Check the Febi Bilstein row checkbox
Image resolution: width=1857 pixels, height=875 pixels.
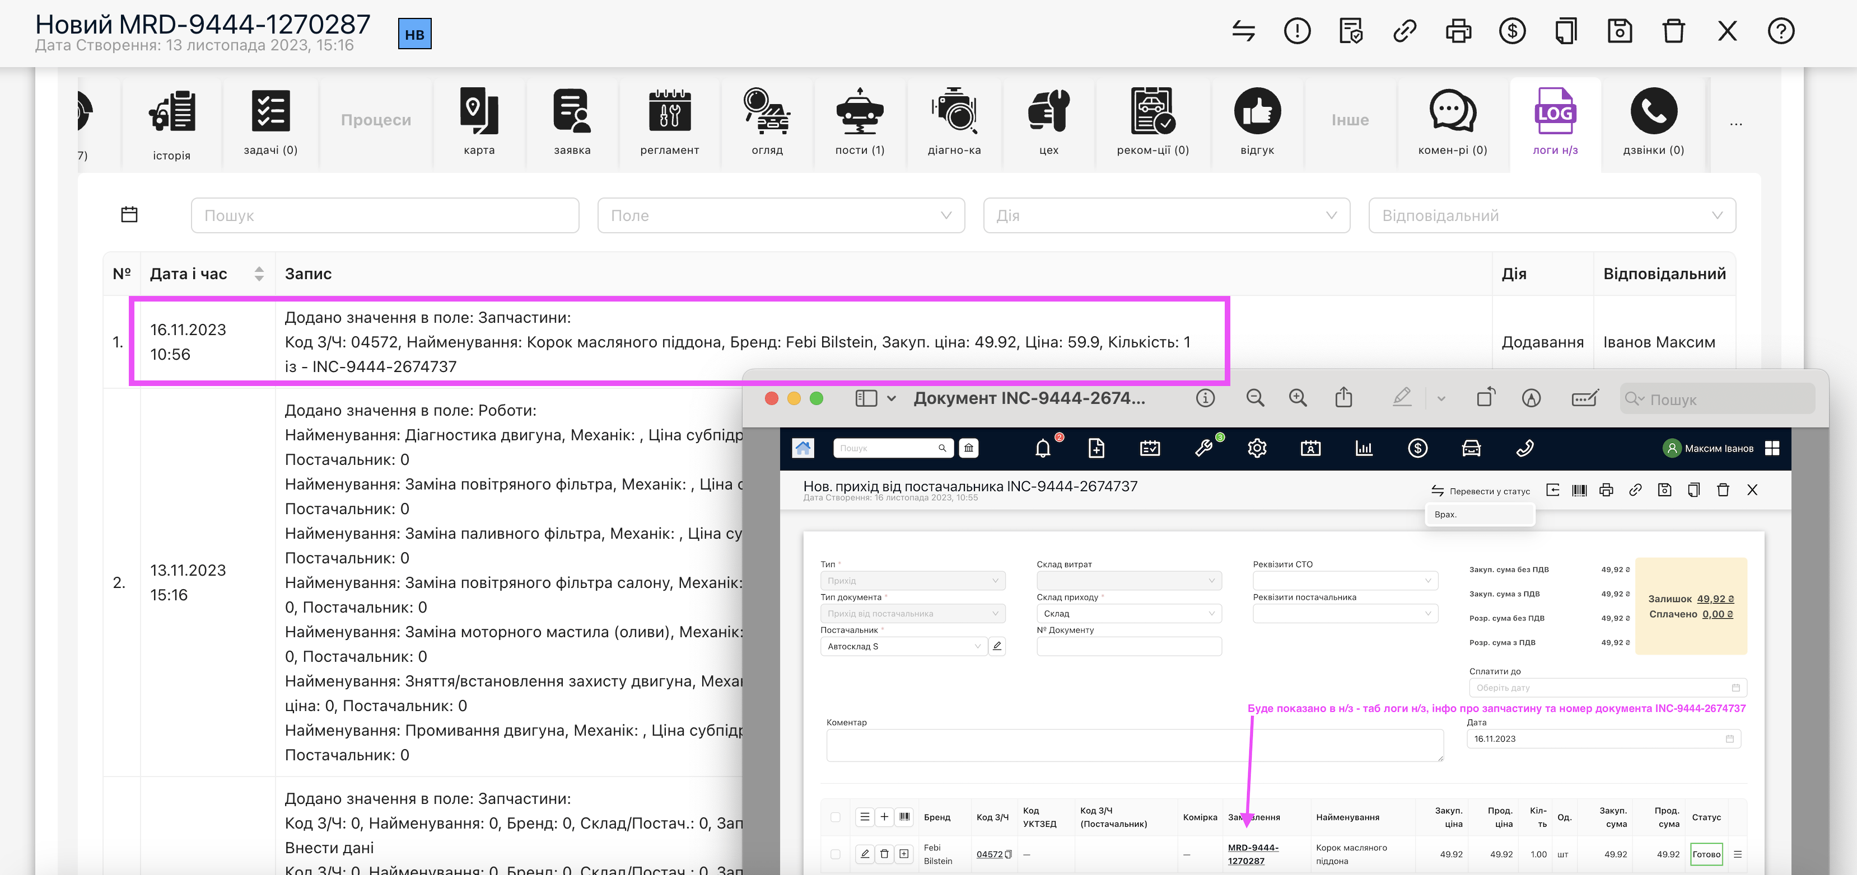836,854
